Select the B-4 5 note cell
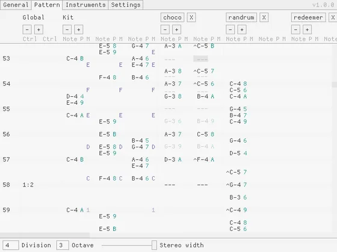 (140, 141)
